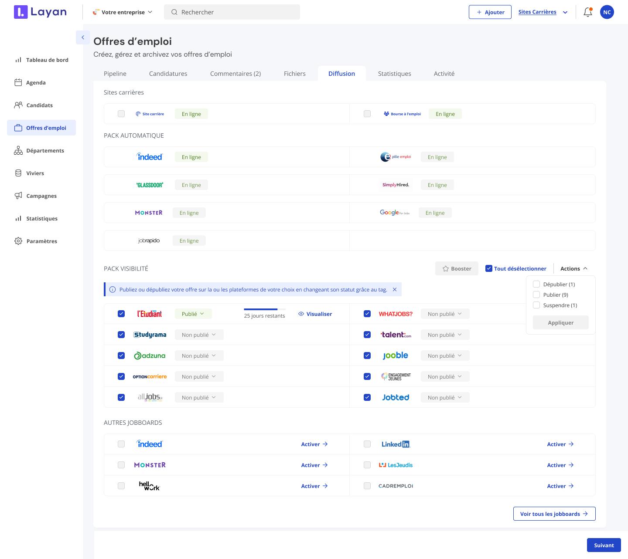Click the Campagnes megaphone icon
The image size is (628, 559).
(18, 196)
